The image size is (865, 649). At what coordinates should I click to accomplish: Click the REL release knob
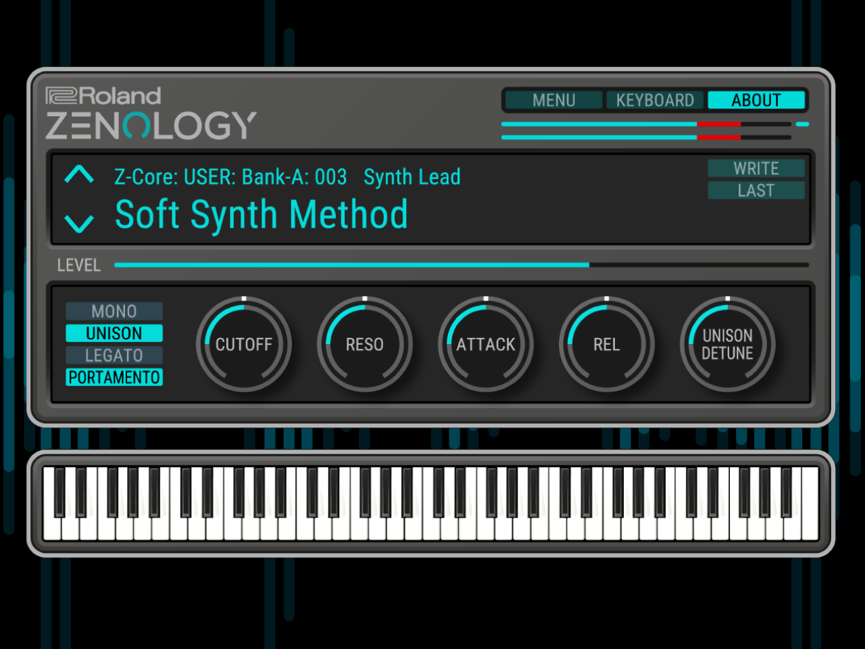(x=607, y=344)
